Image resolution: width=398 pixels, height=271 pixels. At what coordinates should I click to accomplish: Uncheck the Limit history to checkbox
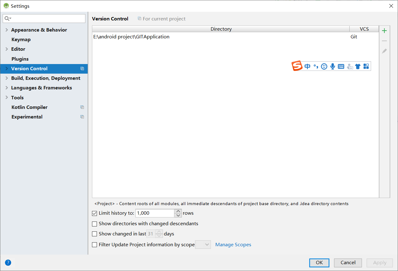tap(94, 213)
